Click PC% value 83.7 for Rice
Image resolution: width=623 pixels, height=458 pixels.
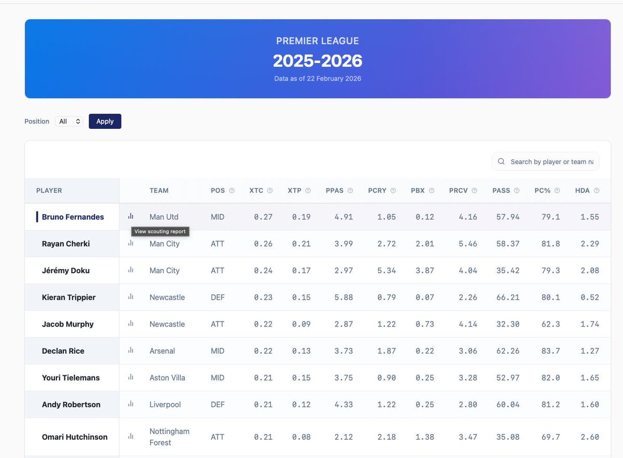550,351
